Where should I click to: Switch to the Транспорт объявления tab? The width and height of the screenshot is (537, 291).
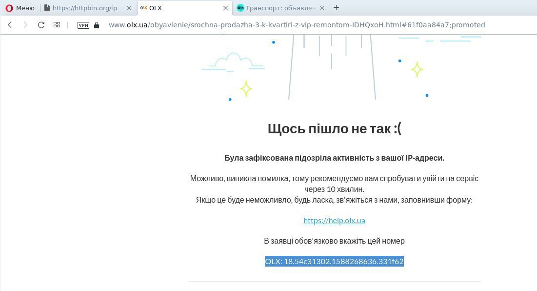tap(281, 8)
